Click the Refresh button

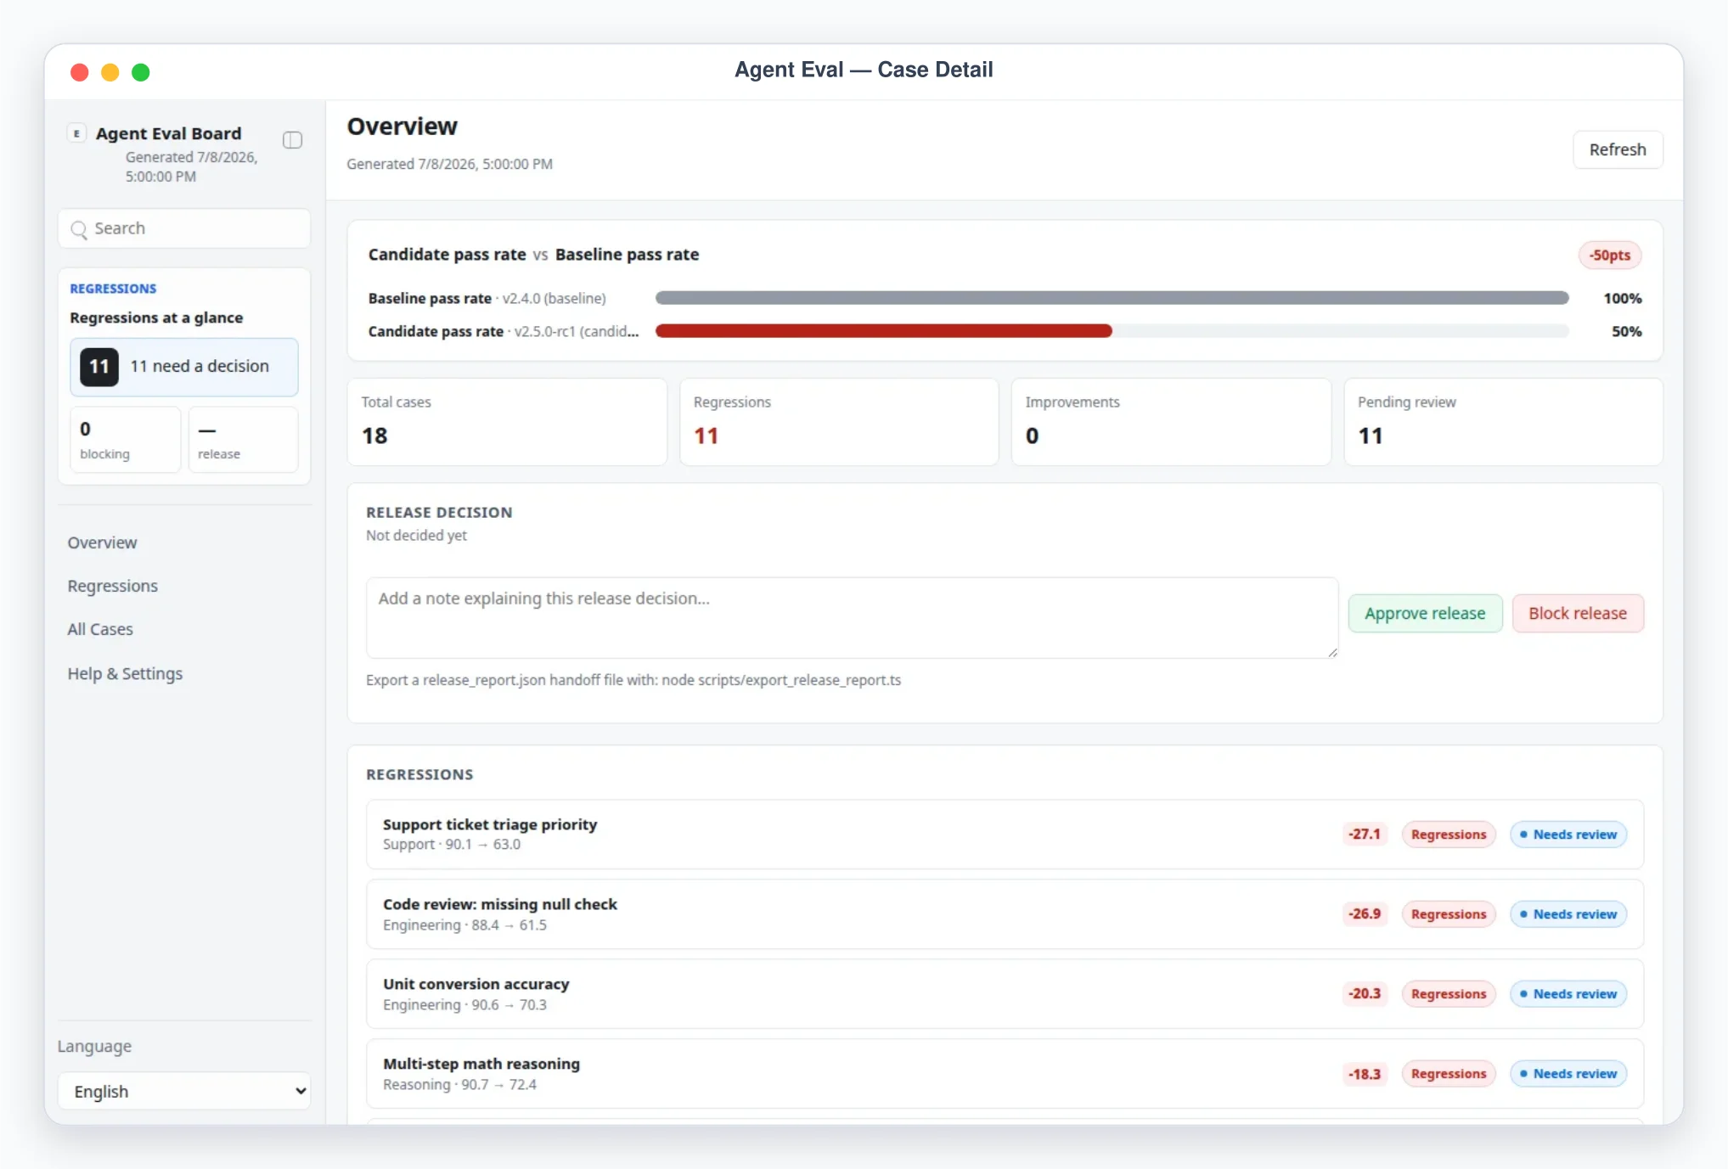1617,150
